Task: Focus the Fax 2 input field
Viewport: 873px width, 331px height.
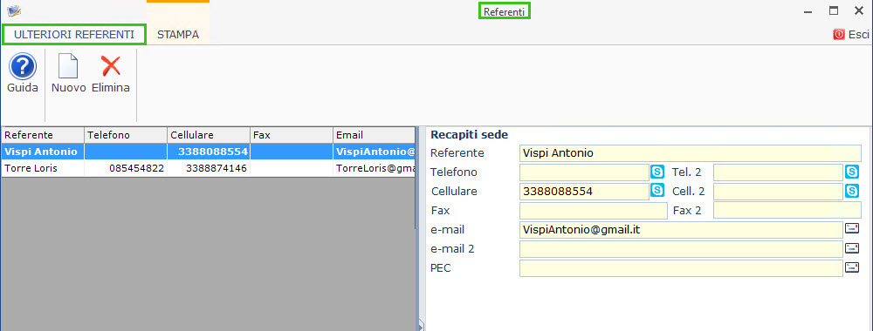Action: click(x=787, y=211)
